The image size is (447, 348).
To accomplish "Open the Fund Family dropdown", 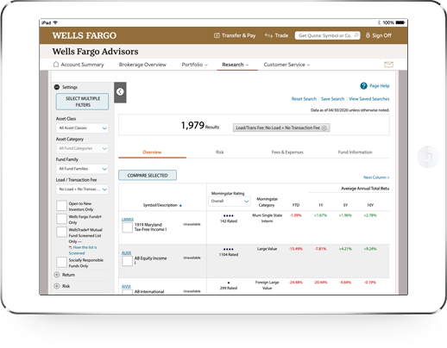I will pos(82,169).
